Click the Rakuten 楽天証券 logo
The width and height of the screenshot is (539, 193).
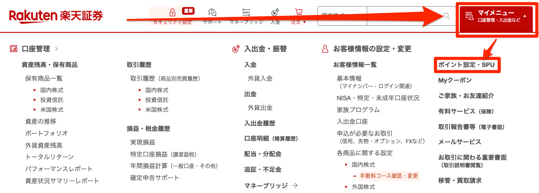[56, 16]
